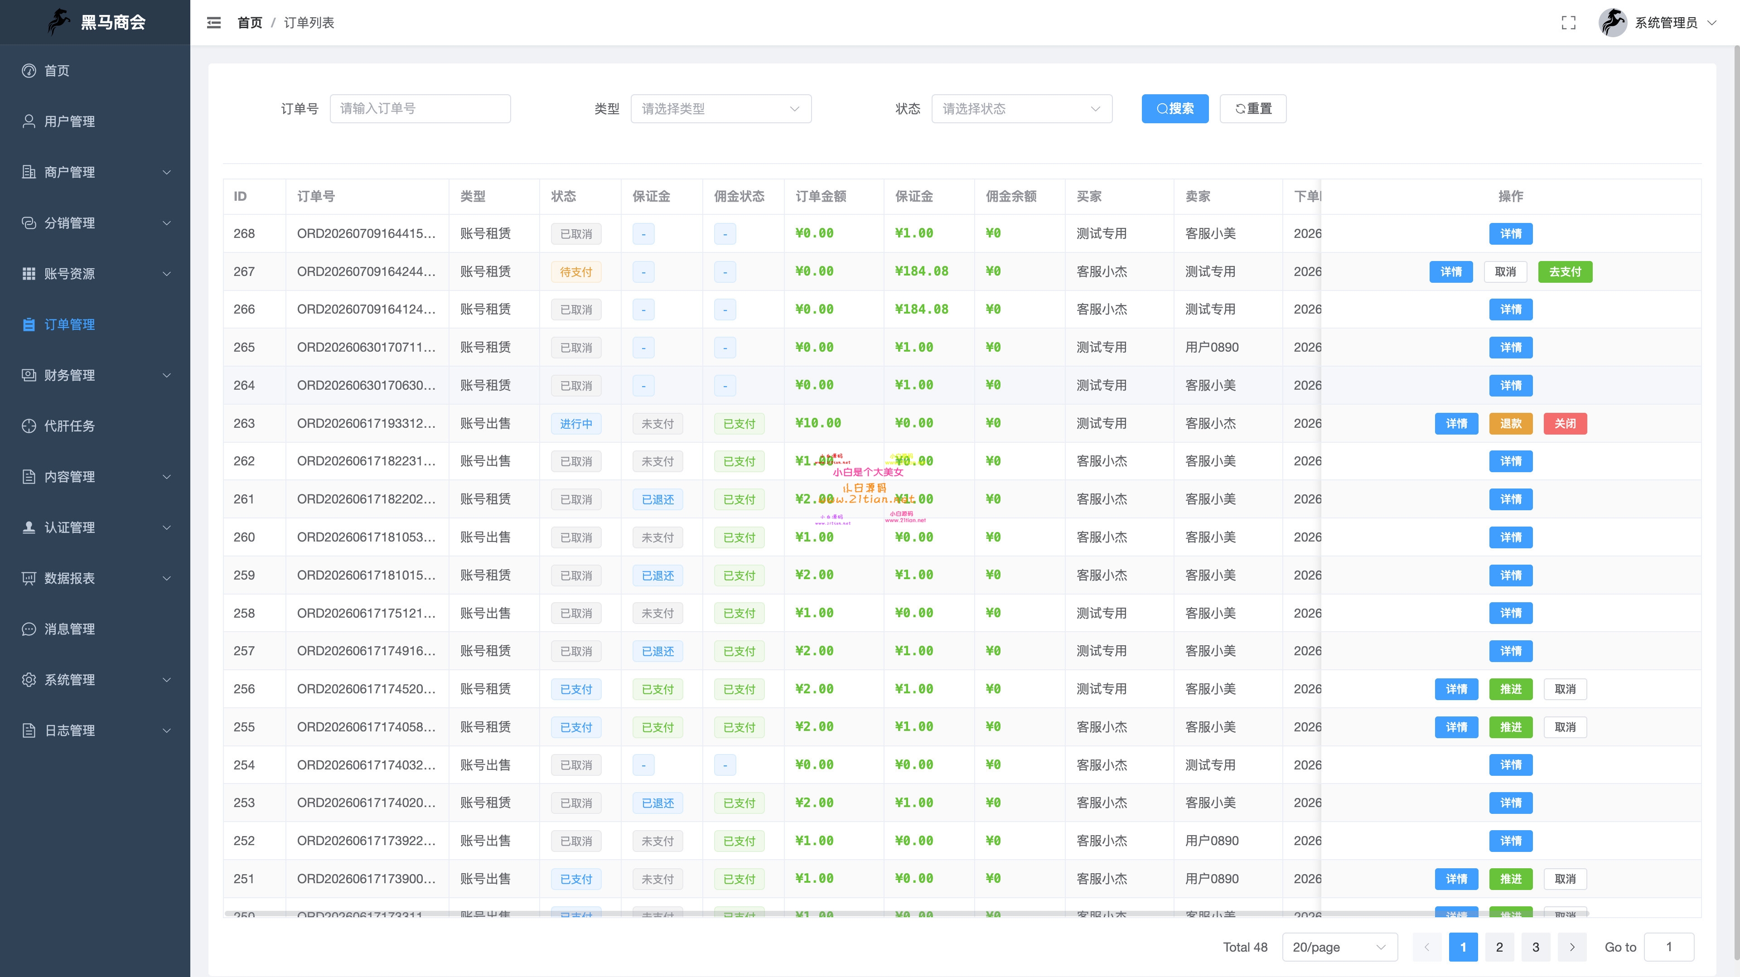Click the 首页 dashboard icon in sidebar
1740x977 pixels.
pyautogui.click(x=29, y=70)
